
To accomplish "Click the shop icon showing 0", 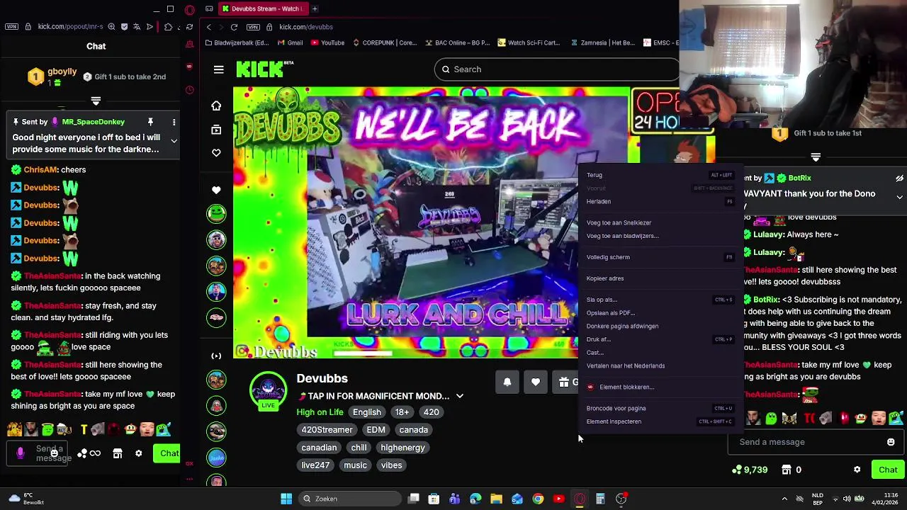I will click(x=791, y=470).
